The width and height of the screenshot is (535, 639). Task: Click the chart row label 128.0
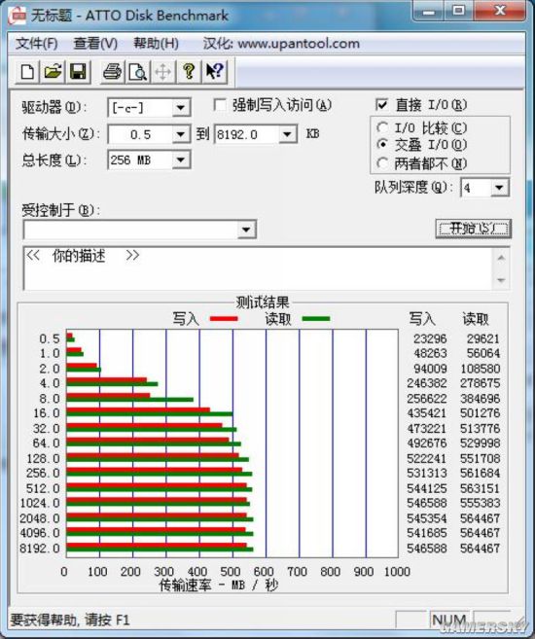(x=43, y=458)
